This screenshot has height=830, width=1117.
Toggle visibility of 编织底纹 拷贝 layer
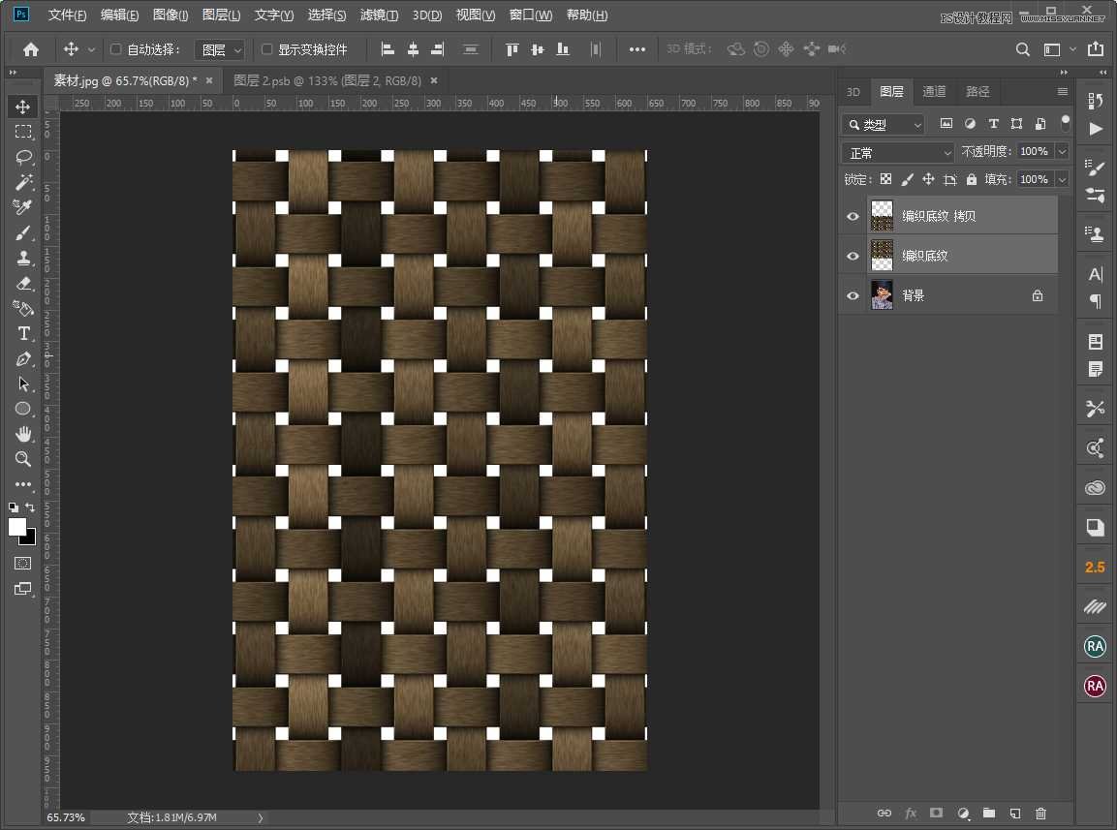[x=853, y=216]
